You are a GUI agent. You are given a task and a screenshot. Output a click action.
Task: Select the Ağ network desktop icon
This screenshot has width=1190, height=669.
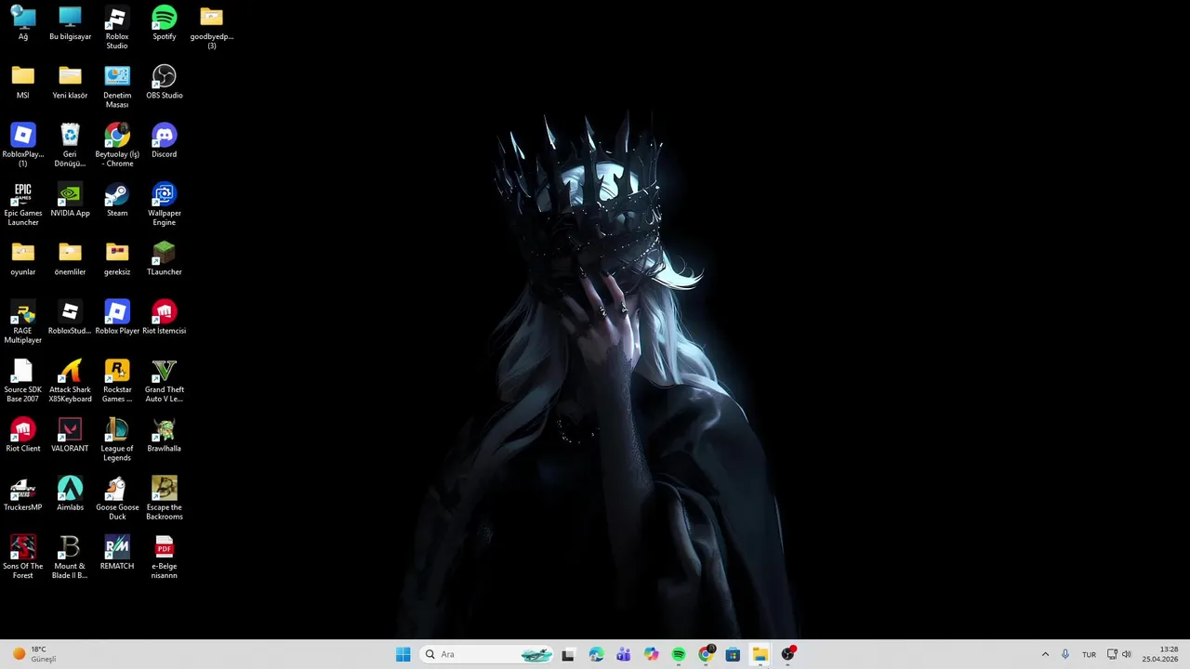pyautogui.click(x=23, y=23)
